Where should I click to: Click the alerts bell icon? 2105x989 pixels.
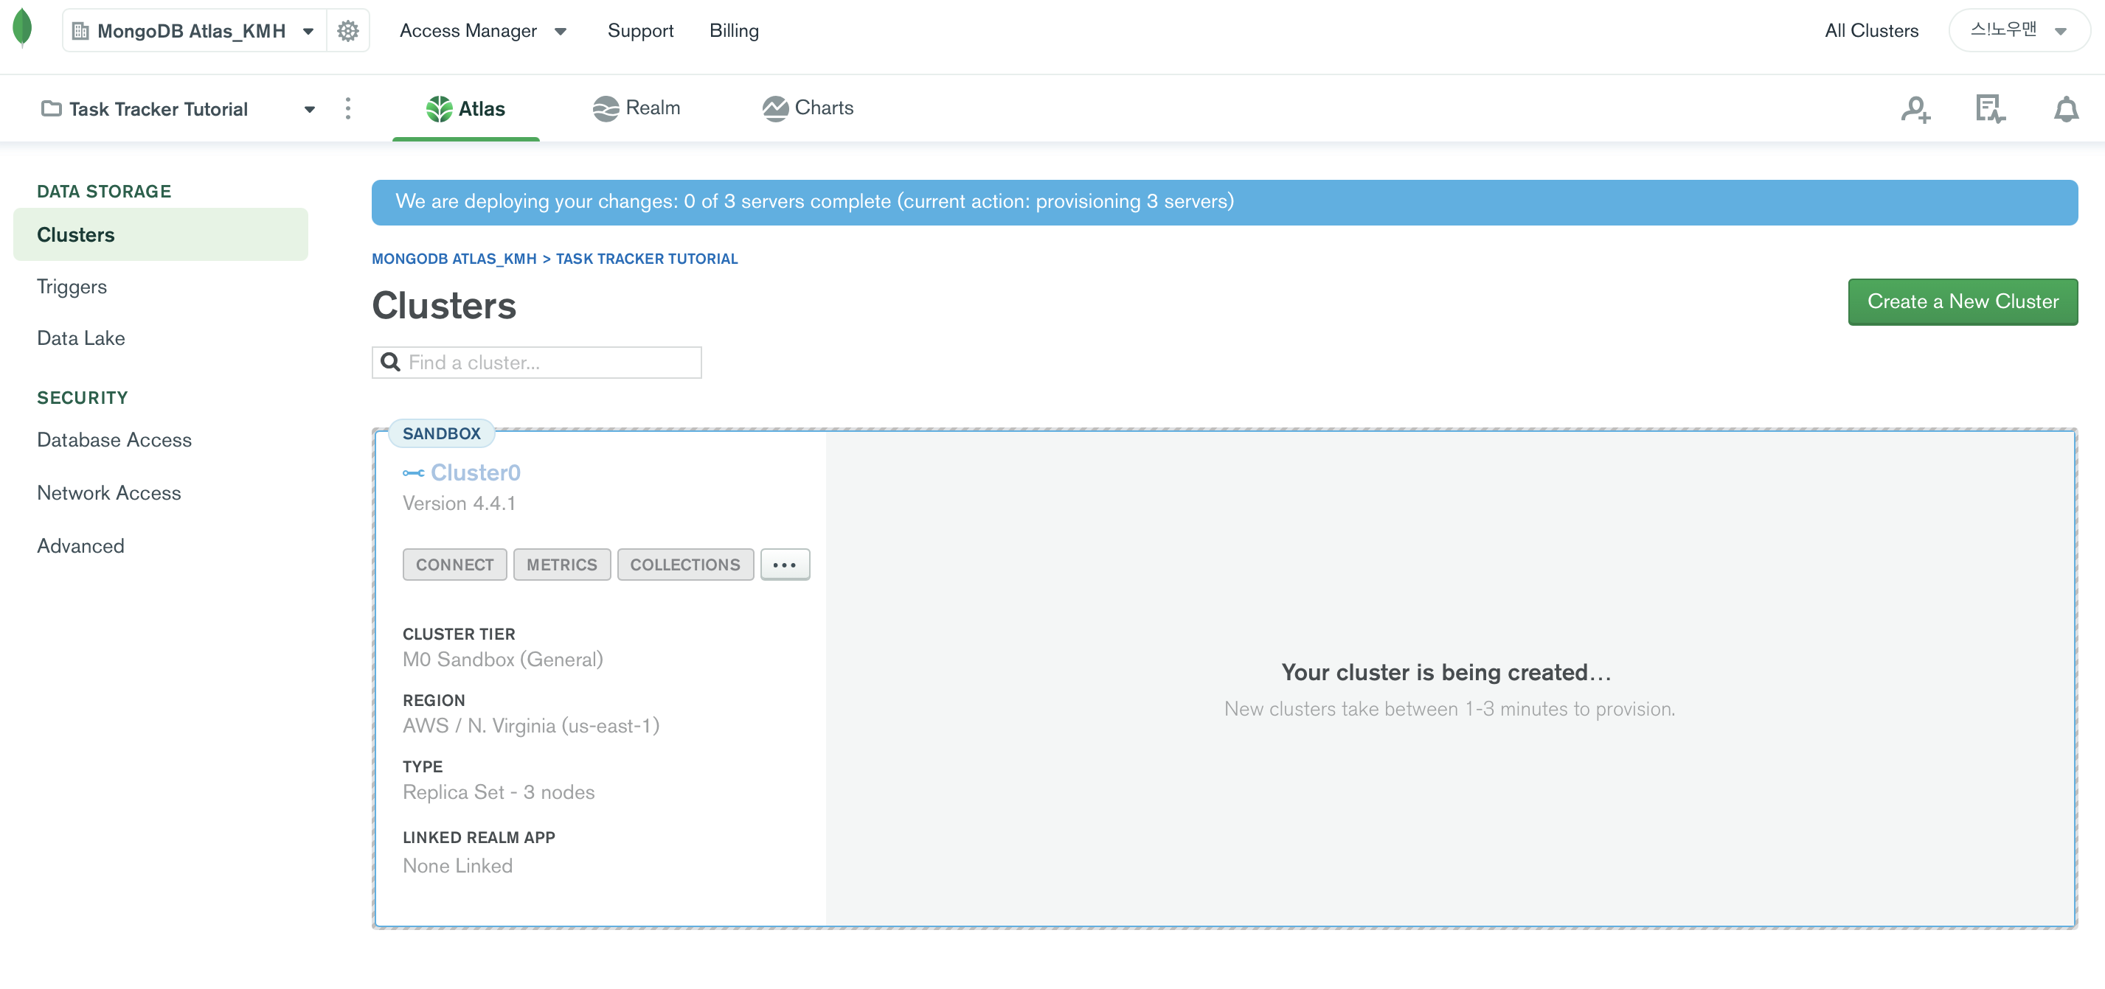tap(2065, 108)
